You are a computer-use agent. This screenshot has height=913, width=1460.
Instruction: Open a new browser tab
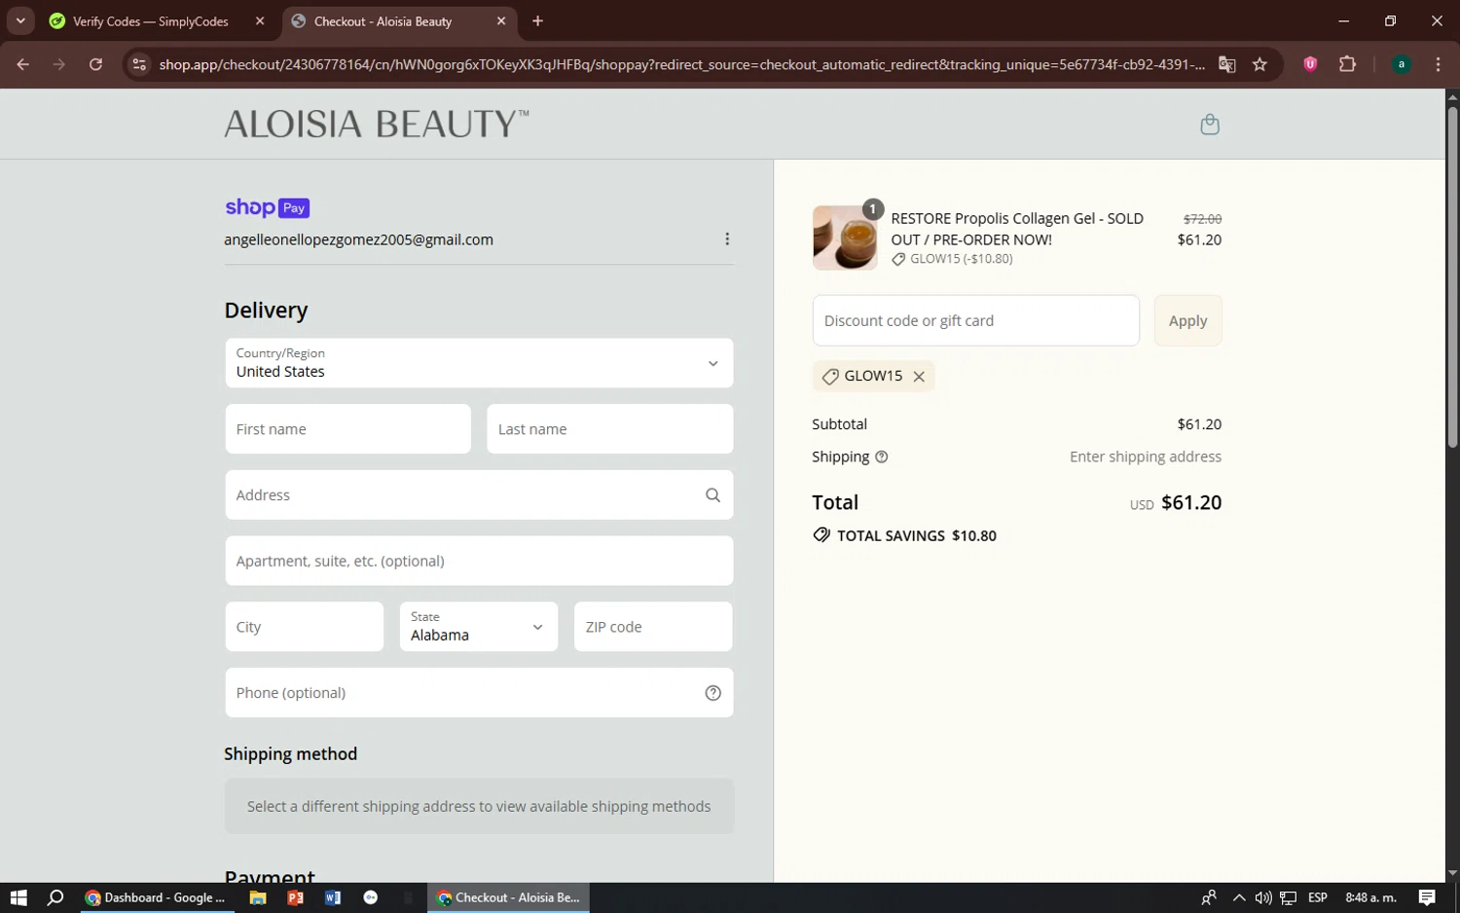pyautogui.click(x=537, y=20)
